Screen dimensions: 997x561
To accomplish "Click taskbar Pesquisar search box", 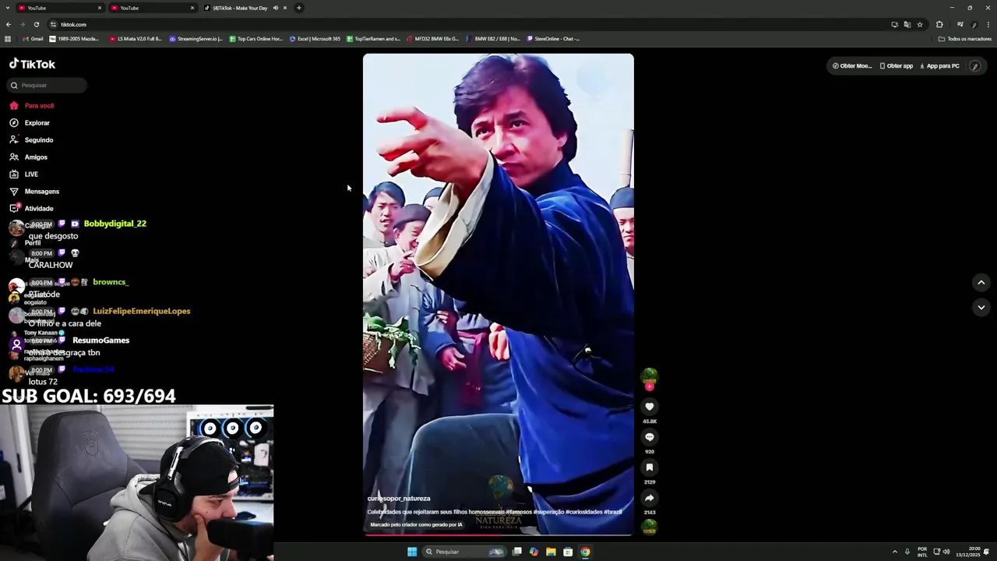I will pyautogui.click(x=463, y=552).
